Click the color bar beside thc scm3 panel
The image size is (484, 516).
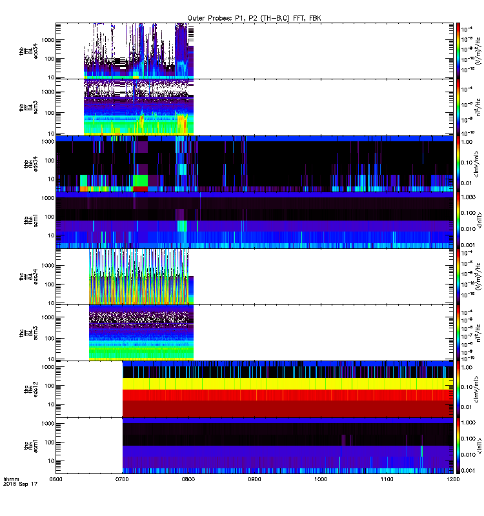[x=458, y=333]
